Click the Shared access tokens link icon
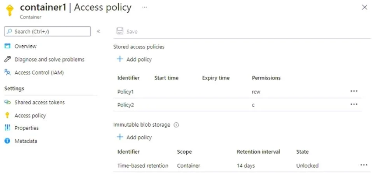Image resolution: width=375 pixels, height=177 pixels. [8, 102]
